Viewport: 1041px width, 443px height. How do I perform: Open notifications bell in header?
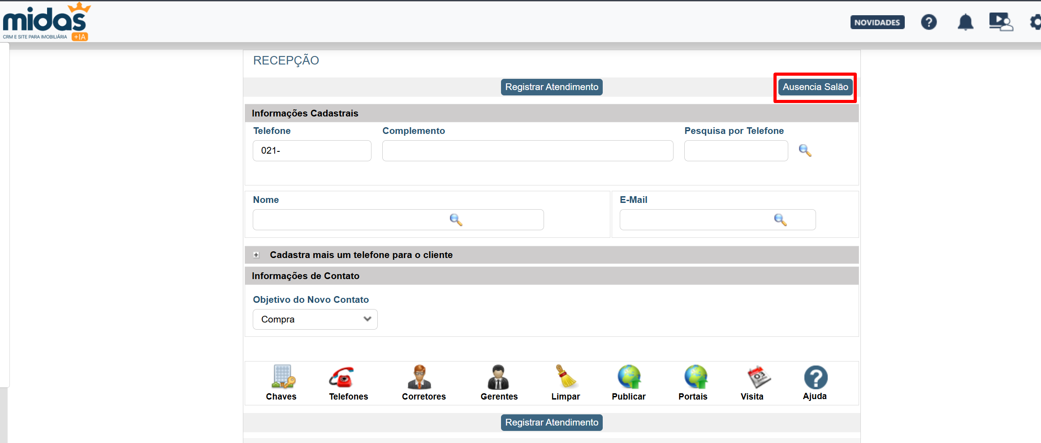[965, 22]
